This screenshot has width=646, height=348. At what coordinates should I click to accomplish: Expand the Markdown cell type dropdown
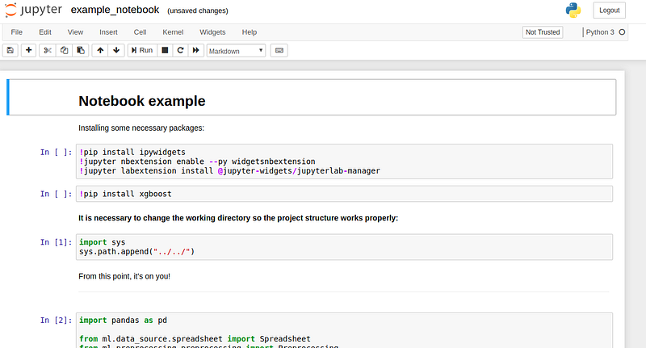[x=236, y=50]
